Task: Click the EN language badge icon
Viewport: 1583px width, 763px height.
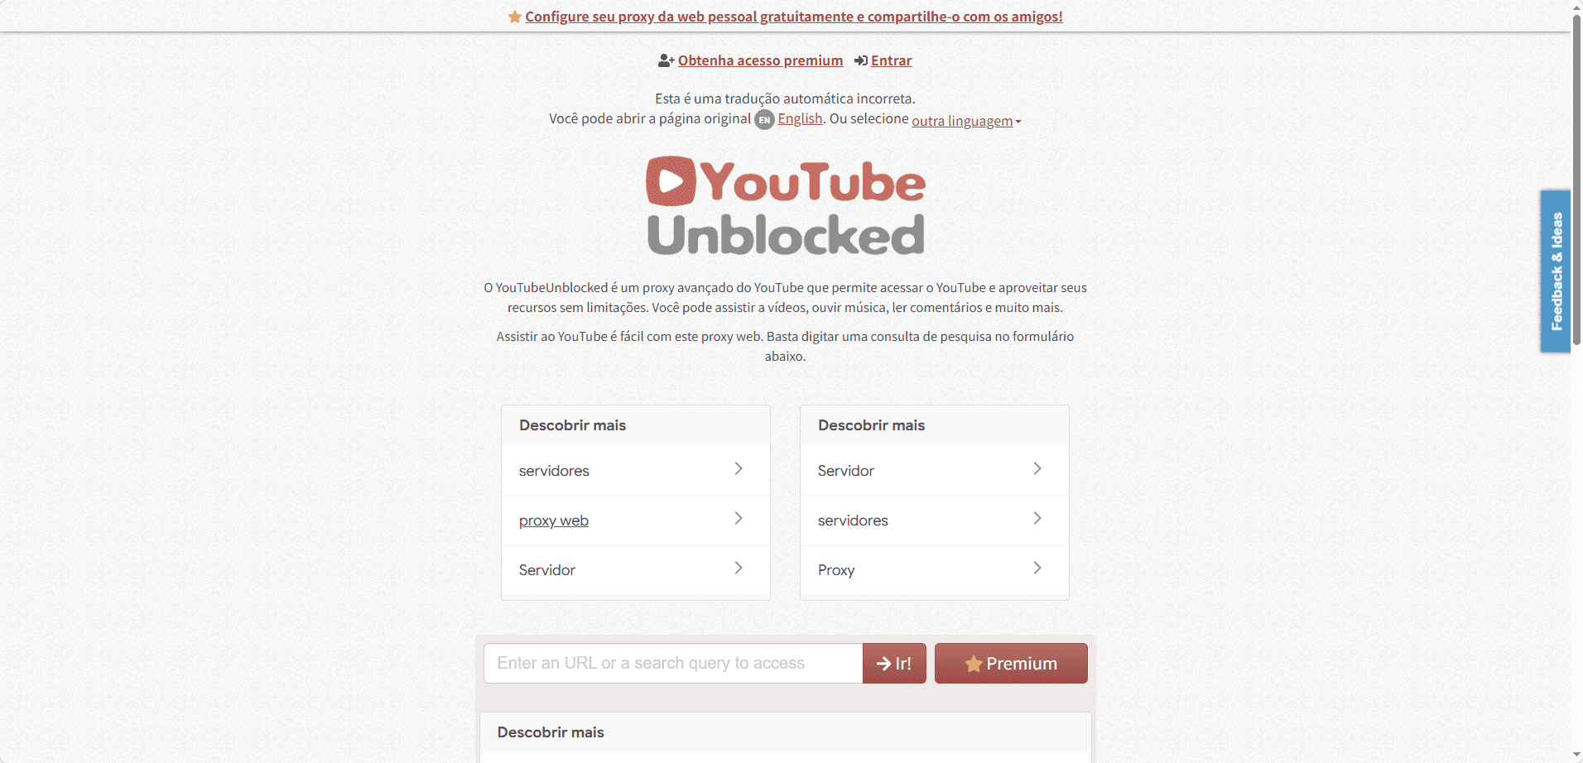Action: pyautogui.click(x=764, y=119)
